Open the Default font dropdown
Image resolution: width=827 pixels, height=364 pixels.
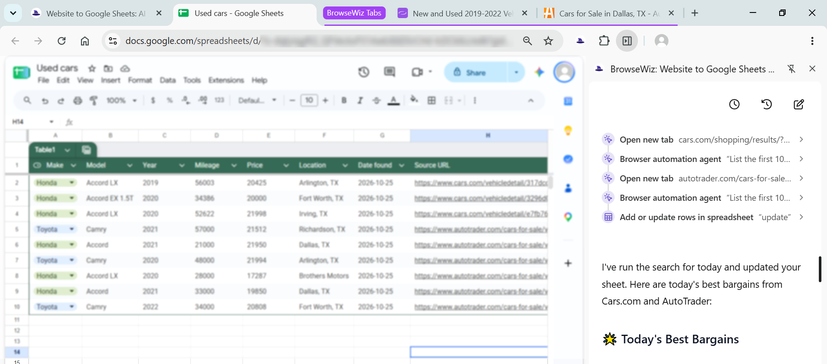[x=257, y=100]
